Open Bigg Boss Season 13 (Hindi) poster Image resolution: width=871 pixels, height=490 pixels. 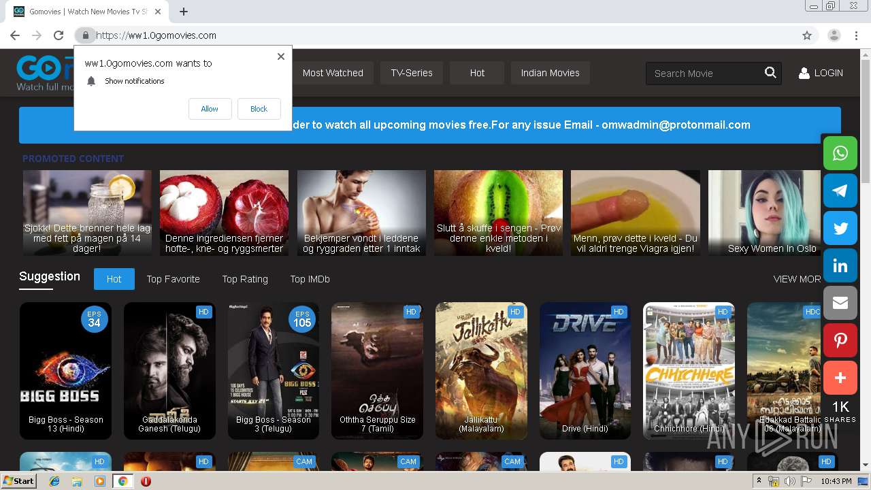[65, 371]
